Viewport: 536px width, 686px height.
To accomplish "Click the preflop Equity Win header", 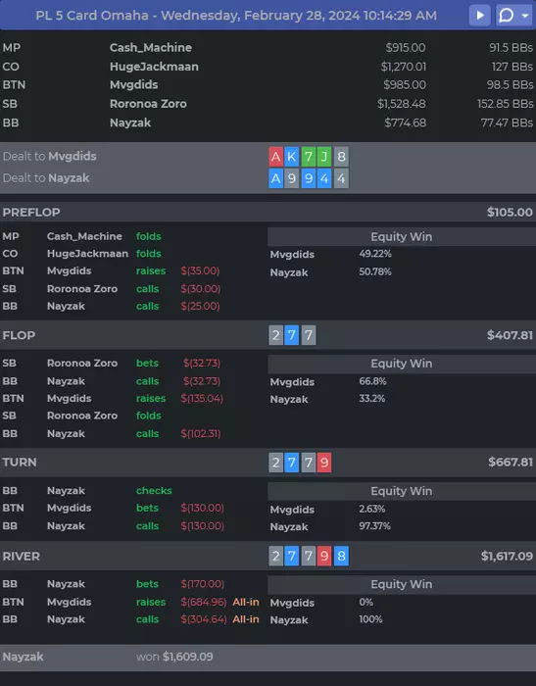I will (401, 237).
